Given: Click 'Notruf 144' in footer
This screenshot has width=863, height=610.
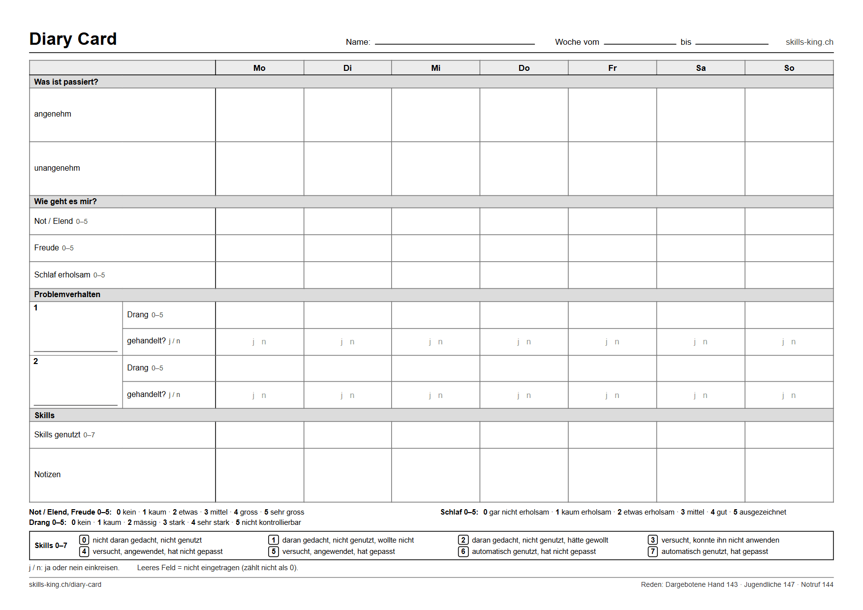Looking at the screenshot, I should pos(817,584).
